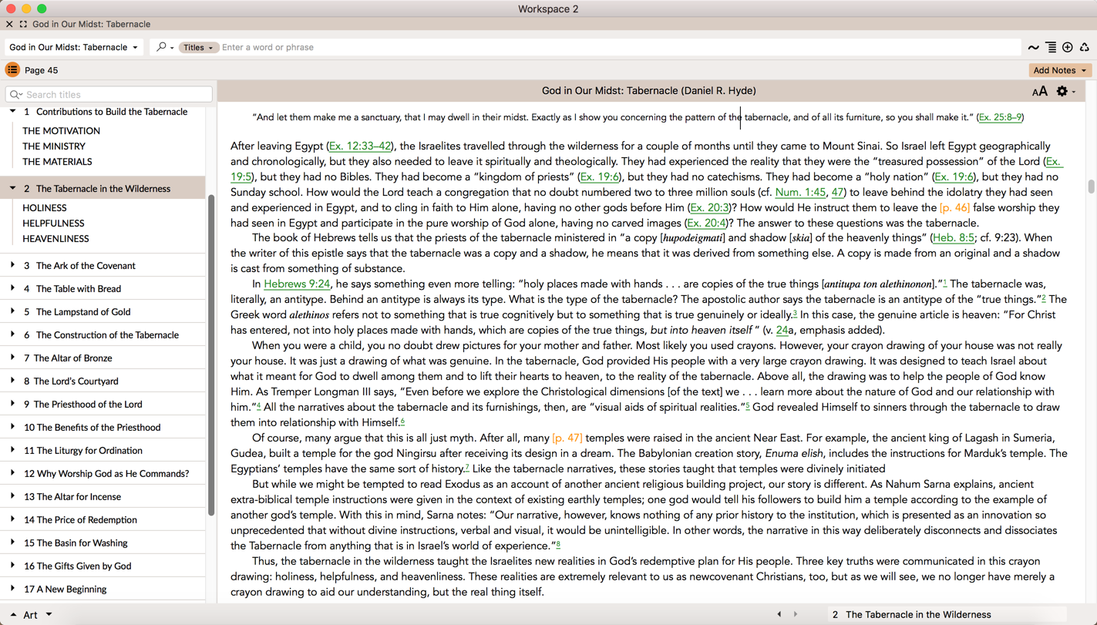The width and height of the screenshot is (1097, 625).
Task: Click the recycle triangle icon
Action: tap(1085, 48)
